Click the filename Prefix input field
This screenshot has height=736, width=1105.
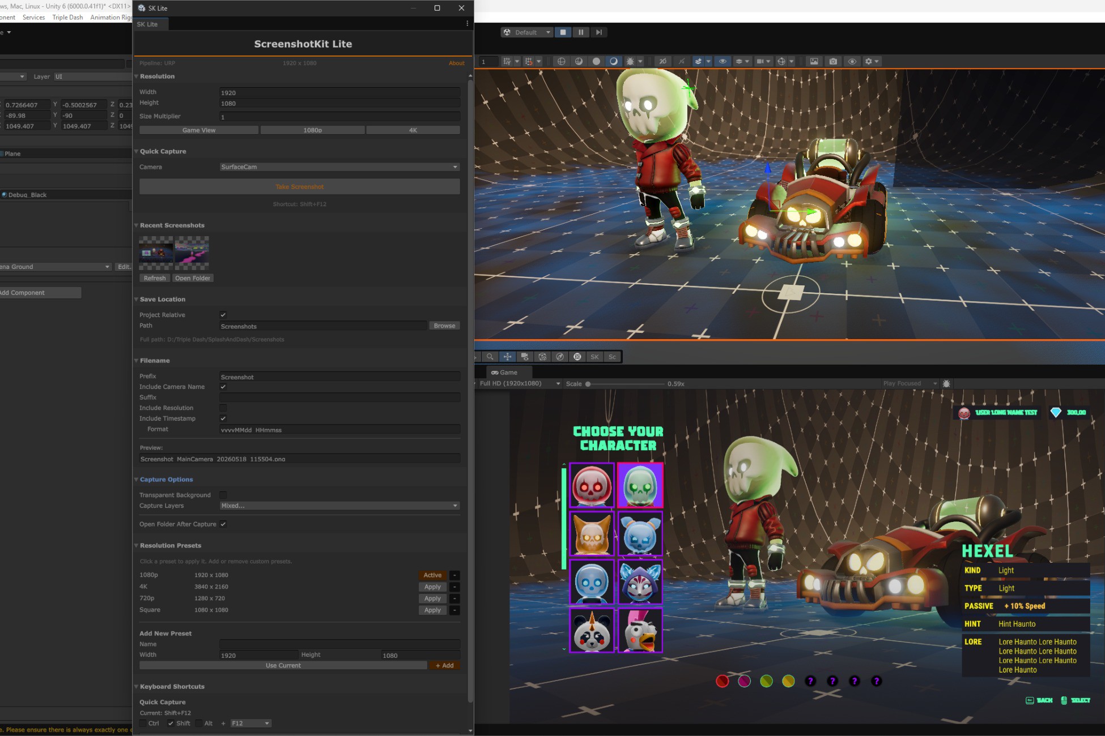click(x=339, y=377)
